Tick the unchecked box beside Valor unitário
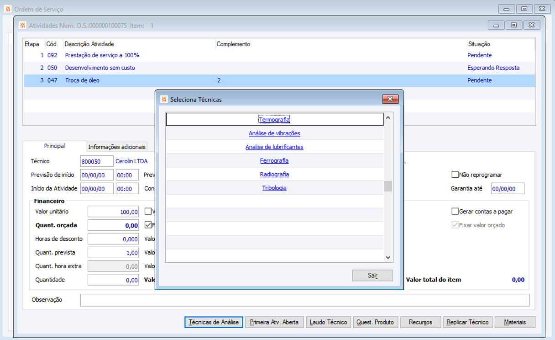Viewport: 555px width, 340px height. (x=148, y=212)
